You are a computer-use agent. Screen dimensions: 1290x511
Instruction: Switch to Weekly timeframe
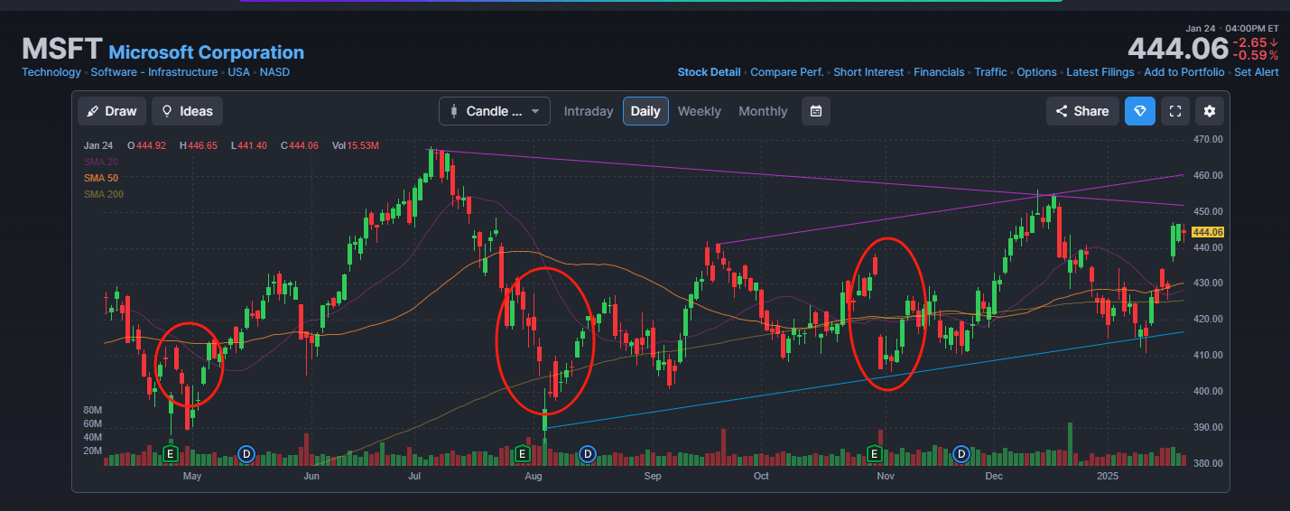coord(700,111)
